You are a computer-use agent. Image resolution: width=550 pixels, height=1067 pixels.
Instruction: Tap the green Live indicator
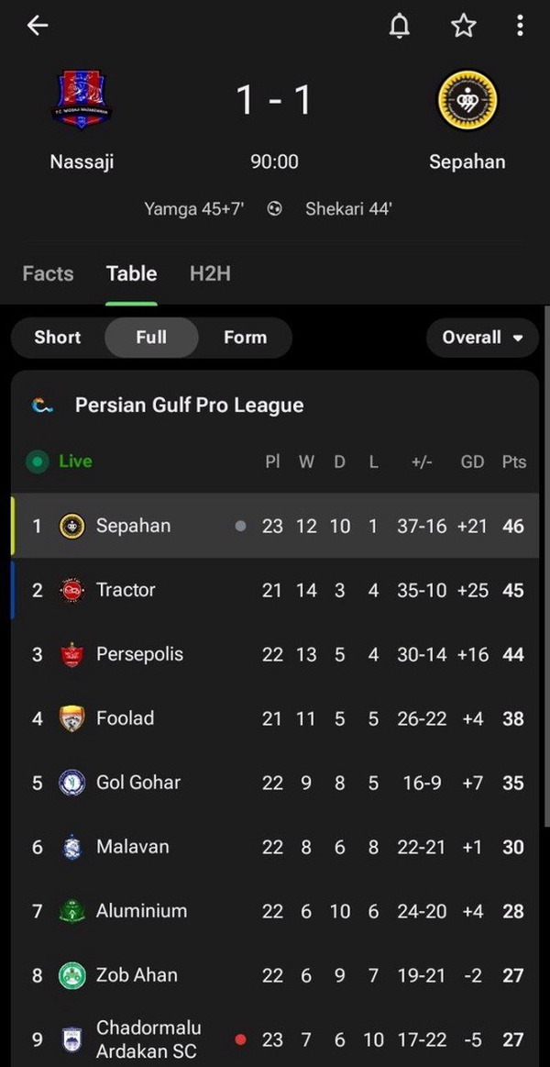click(60, 461)
